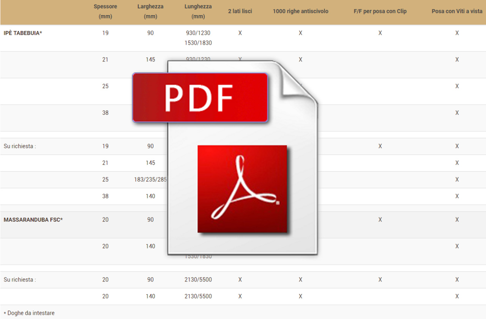486x322 pixels.
Task: Click the antiscivolo X in IPÈ TABEBUIA row
Action: 300,33
